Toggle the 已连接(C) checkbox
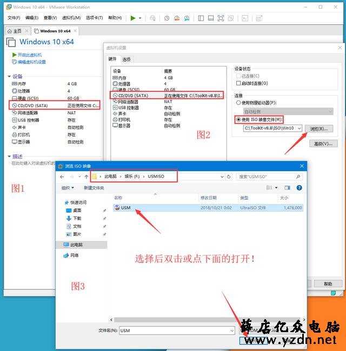The height and width of the screenshot is (351, 346). click(238, 76)
